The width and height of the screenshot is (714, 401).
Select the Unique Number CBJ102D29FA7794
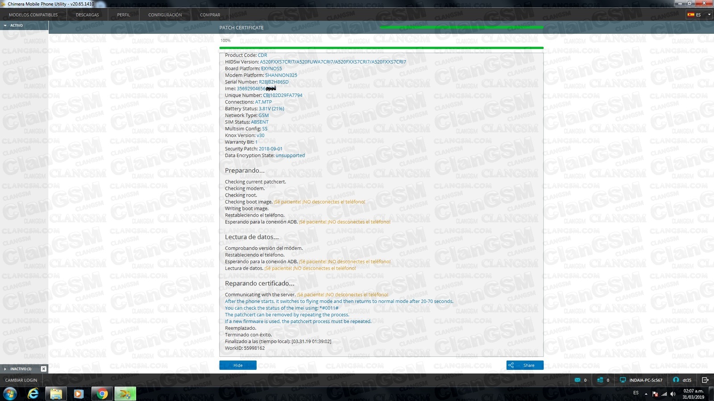click(x=282, y=95)
